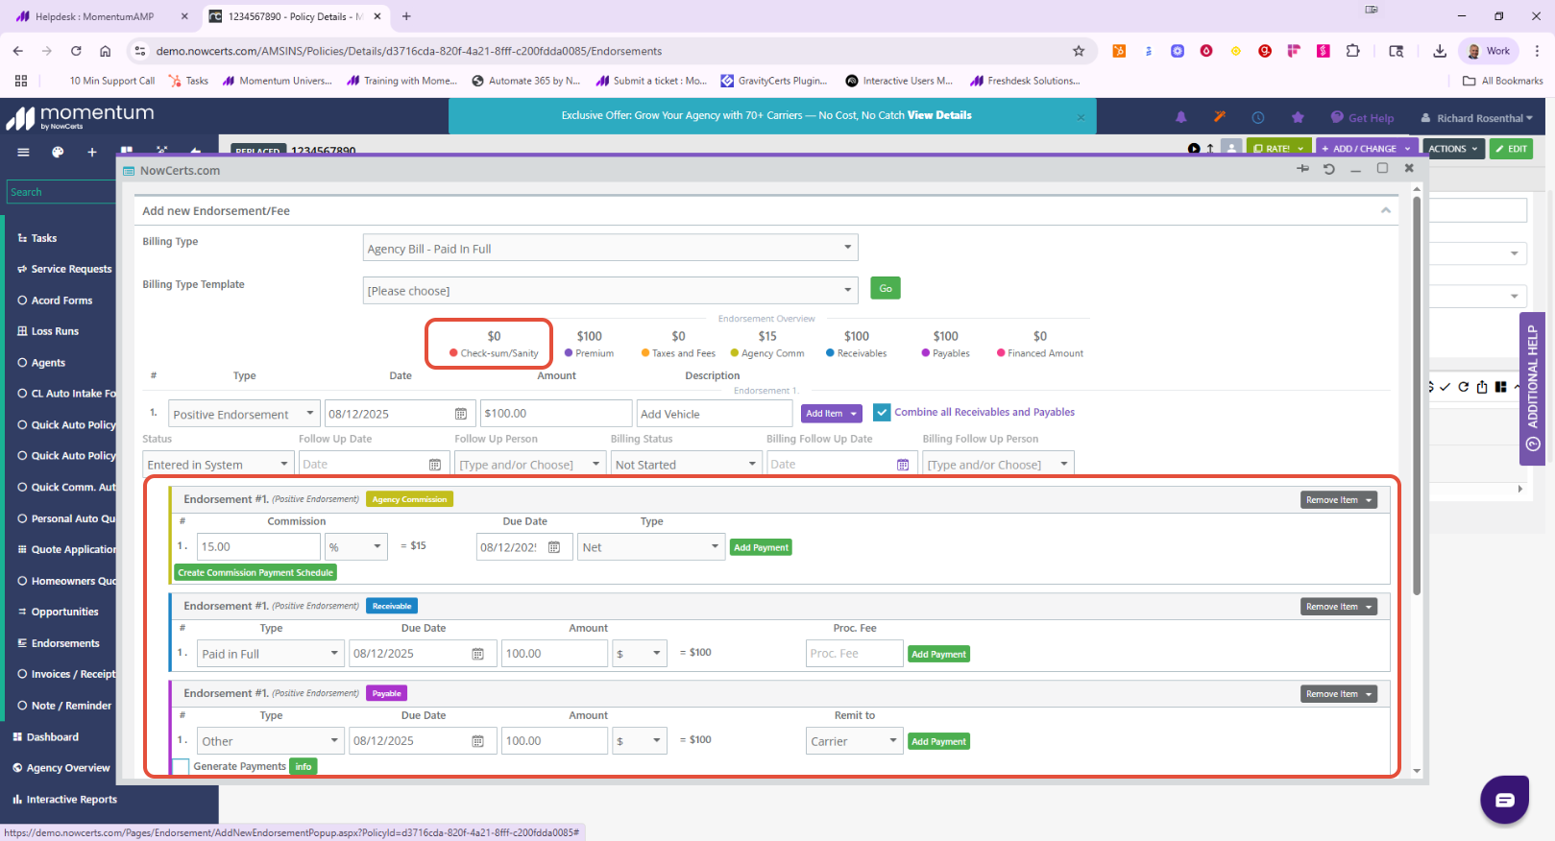This screenshot has width=1555, height=841.
Task: Open calendar for Receivable due date
Action: 478,654
